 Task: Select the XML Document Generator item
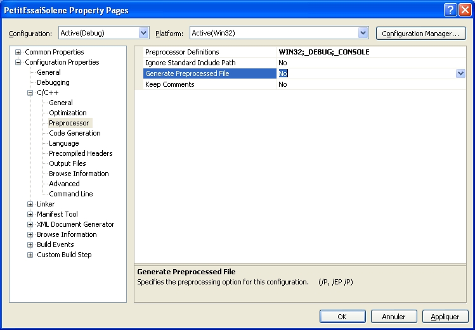point(75,224)
